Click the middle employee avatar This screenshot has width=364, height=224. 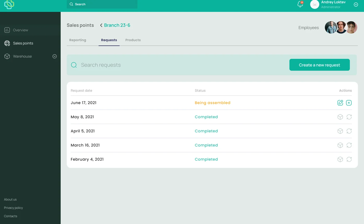coord(341,28)
